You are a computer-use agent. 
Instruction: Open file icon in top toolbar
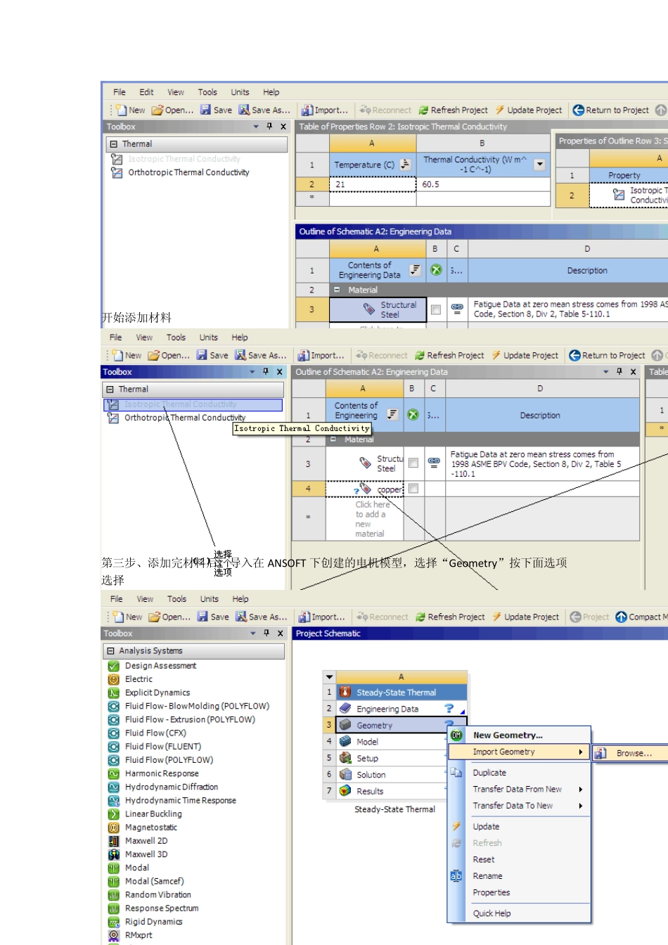click(x=158, y=110)
